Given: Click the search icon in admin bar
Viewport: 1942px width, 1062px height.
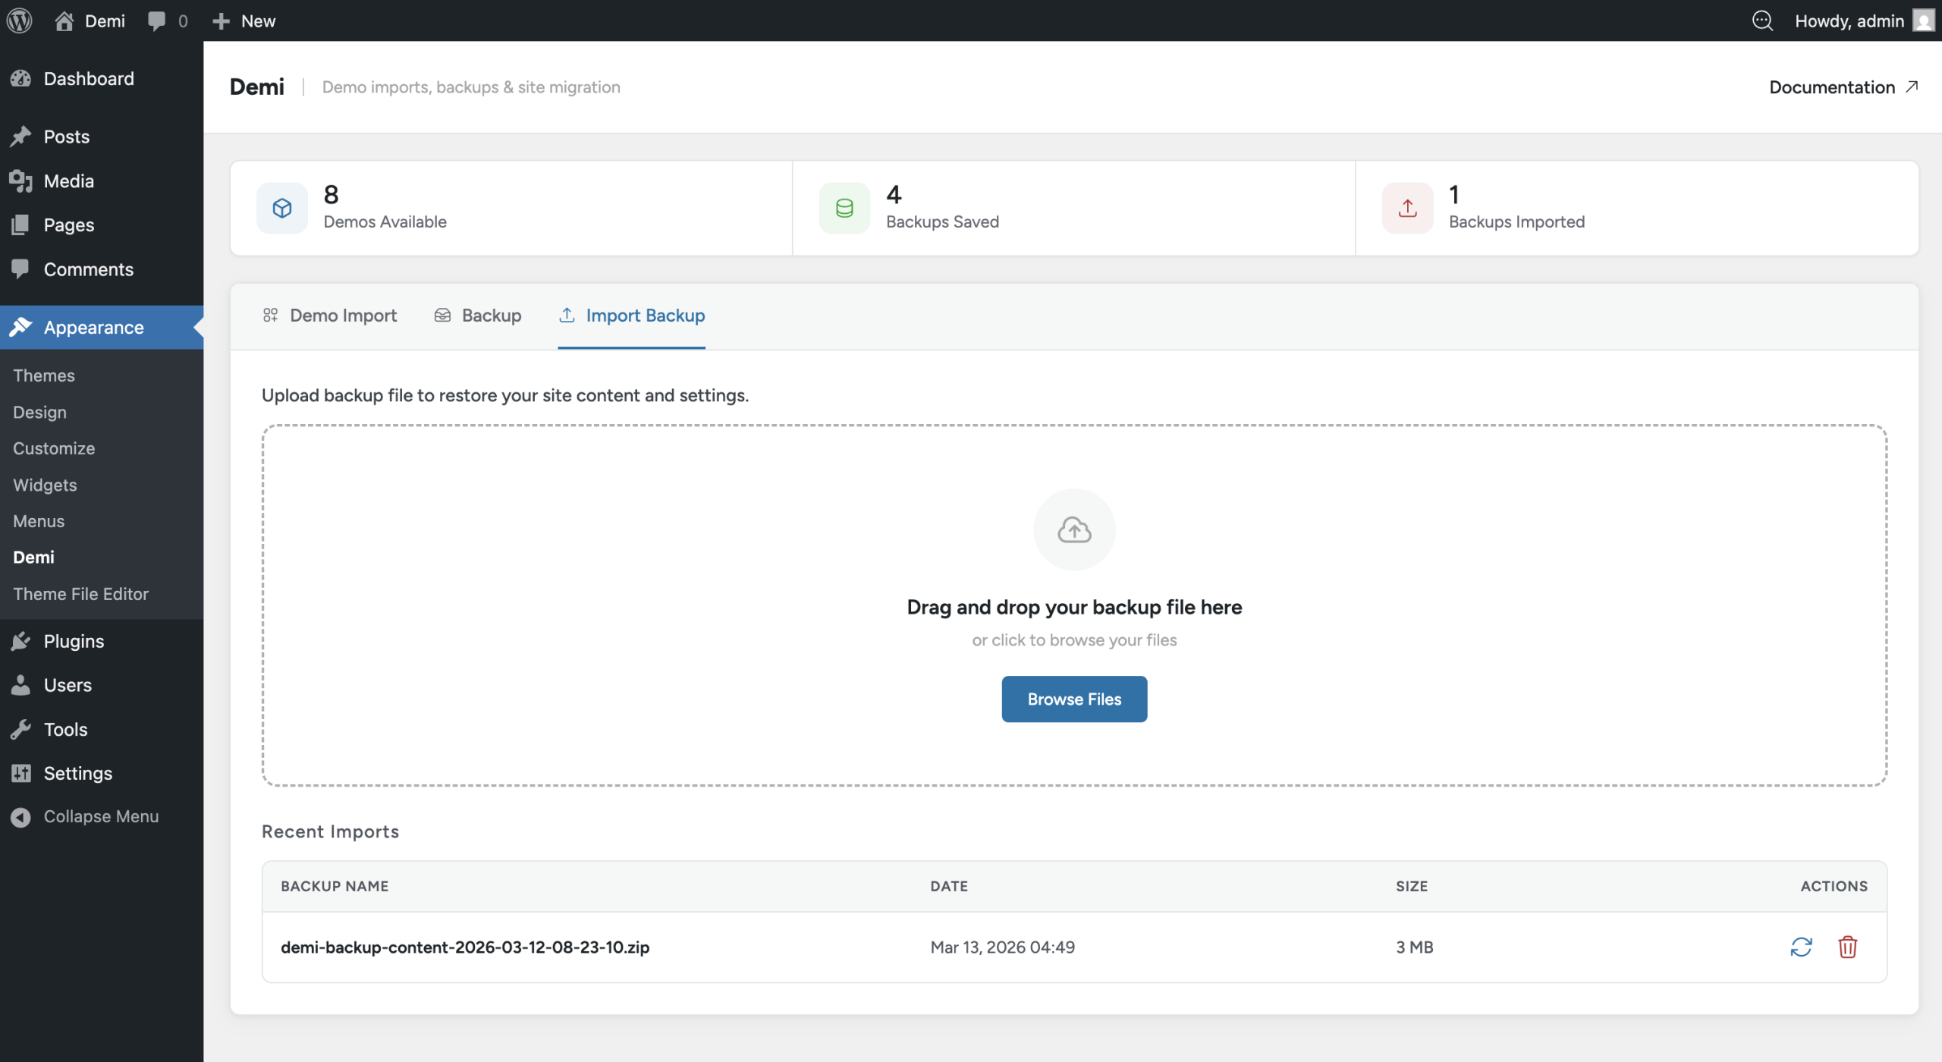Looking at the screenshot, I should point(1762,20).
